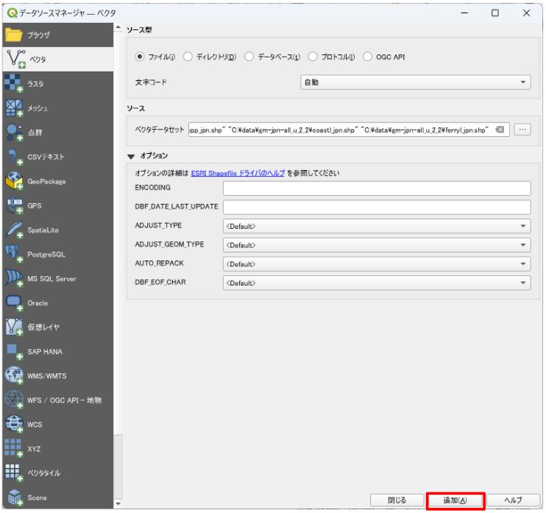This screenshot has height=513, width=546.
Task: Select the Directory (ディレクトリ) source type
Action: point(188,57)
